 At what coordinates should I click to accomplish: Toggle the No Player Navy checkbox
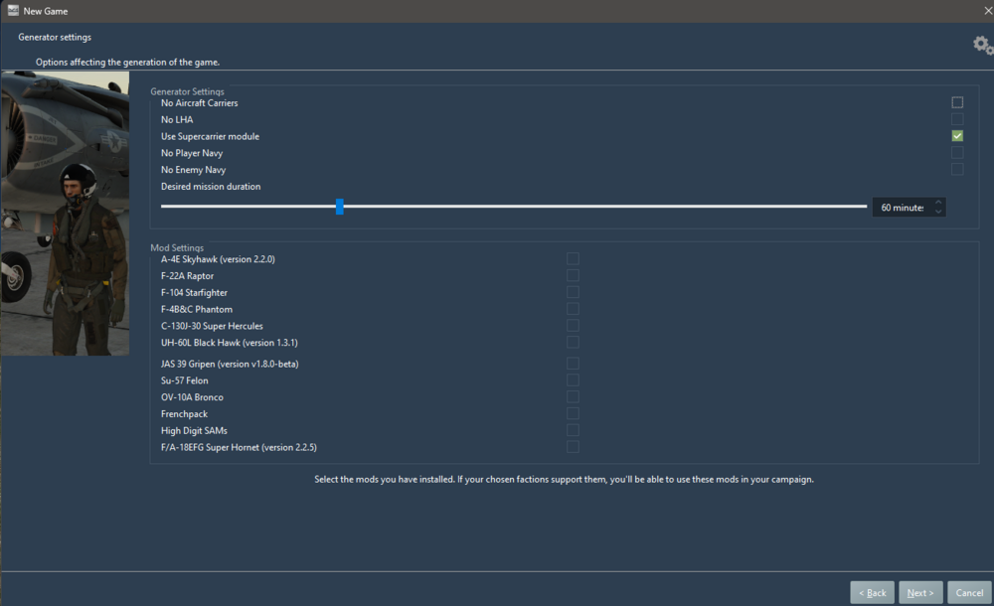point(957,153)
